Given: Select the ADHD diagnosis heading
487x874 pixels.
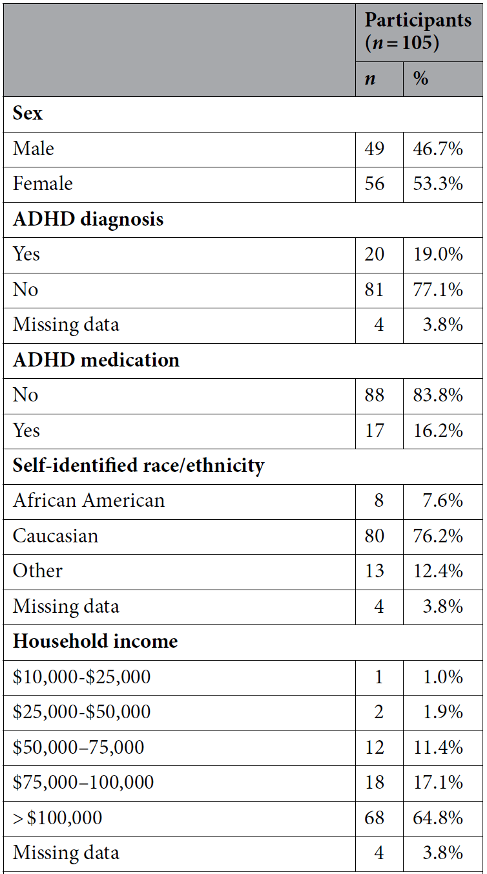Looking at the screenshot, I should (x=88, y=219).
